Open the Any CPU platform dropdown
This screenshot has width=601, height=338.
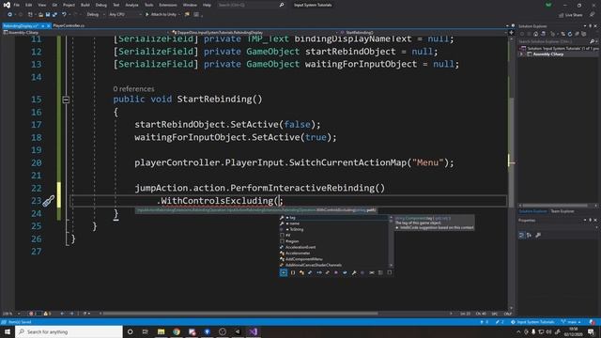pyautogui.click(x=124, y=15)
